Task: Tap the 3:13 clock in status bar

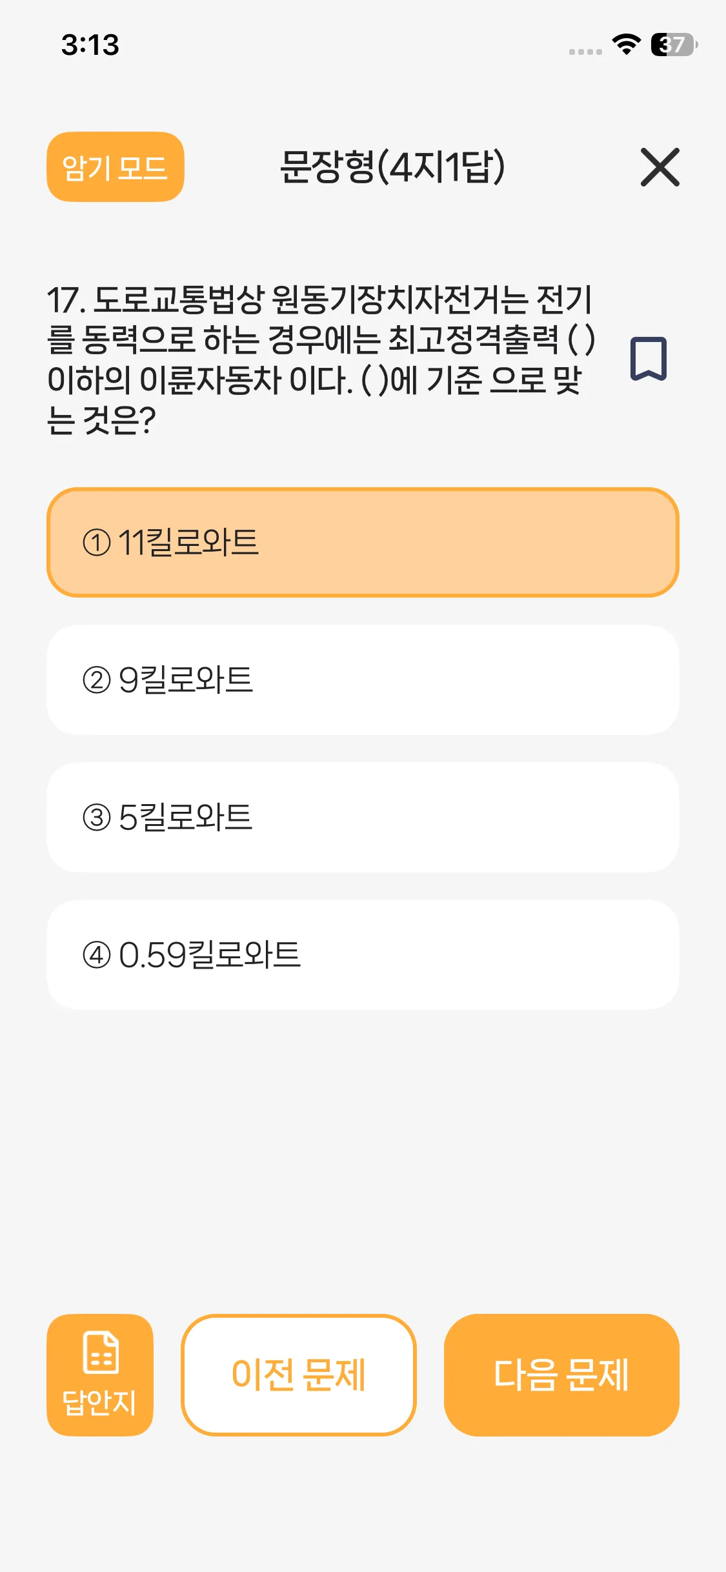Action: 90,45
